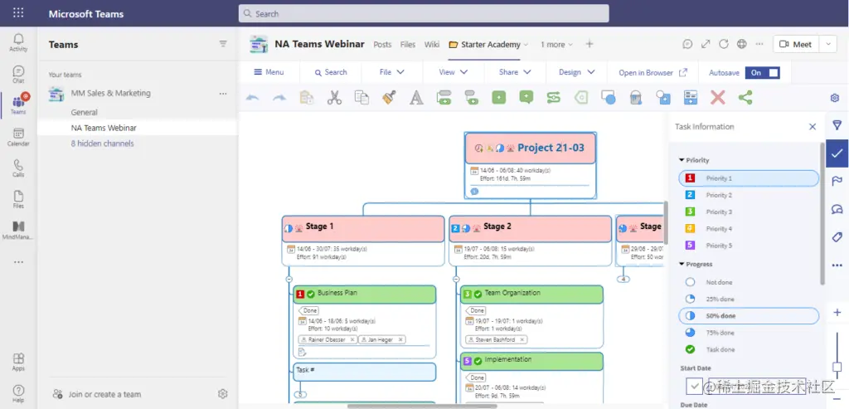Select the Format Painter brush icon
This screenshot has width=849, height=409.
click(x=389, y=98)
